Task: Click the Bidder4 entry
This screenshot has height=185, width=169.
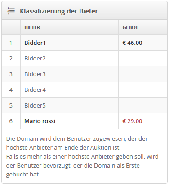Action: point(35,90)
